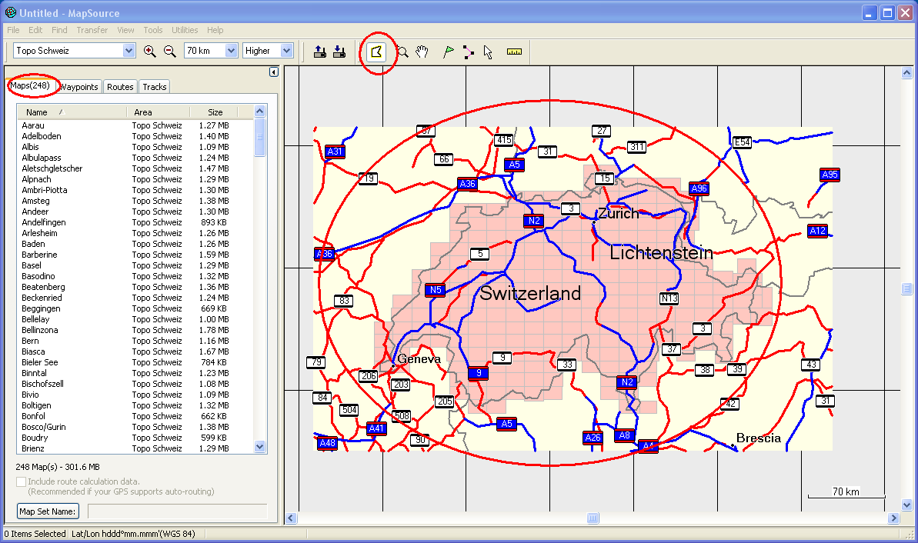This screenshot has height=543, width=918.
Task: Sort list by Name column header
Action: [72, 112]
